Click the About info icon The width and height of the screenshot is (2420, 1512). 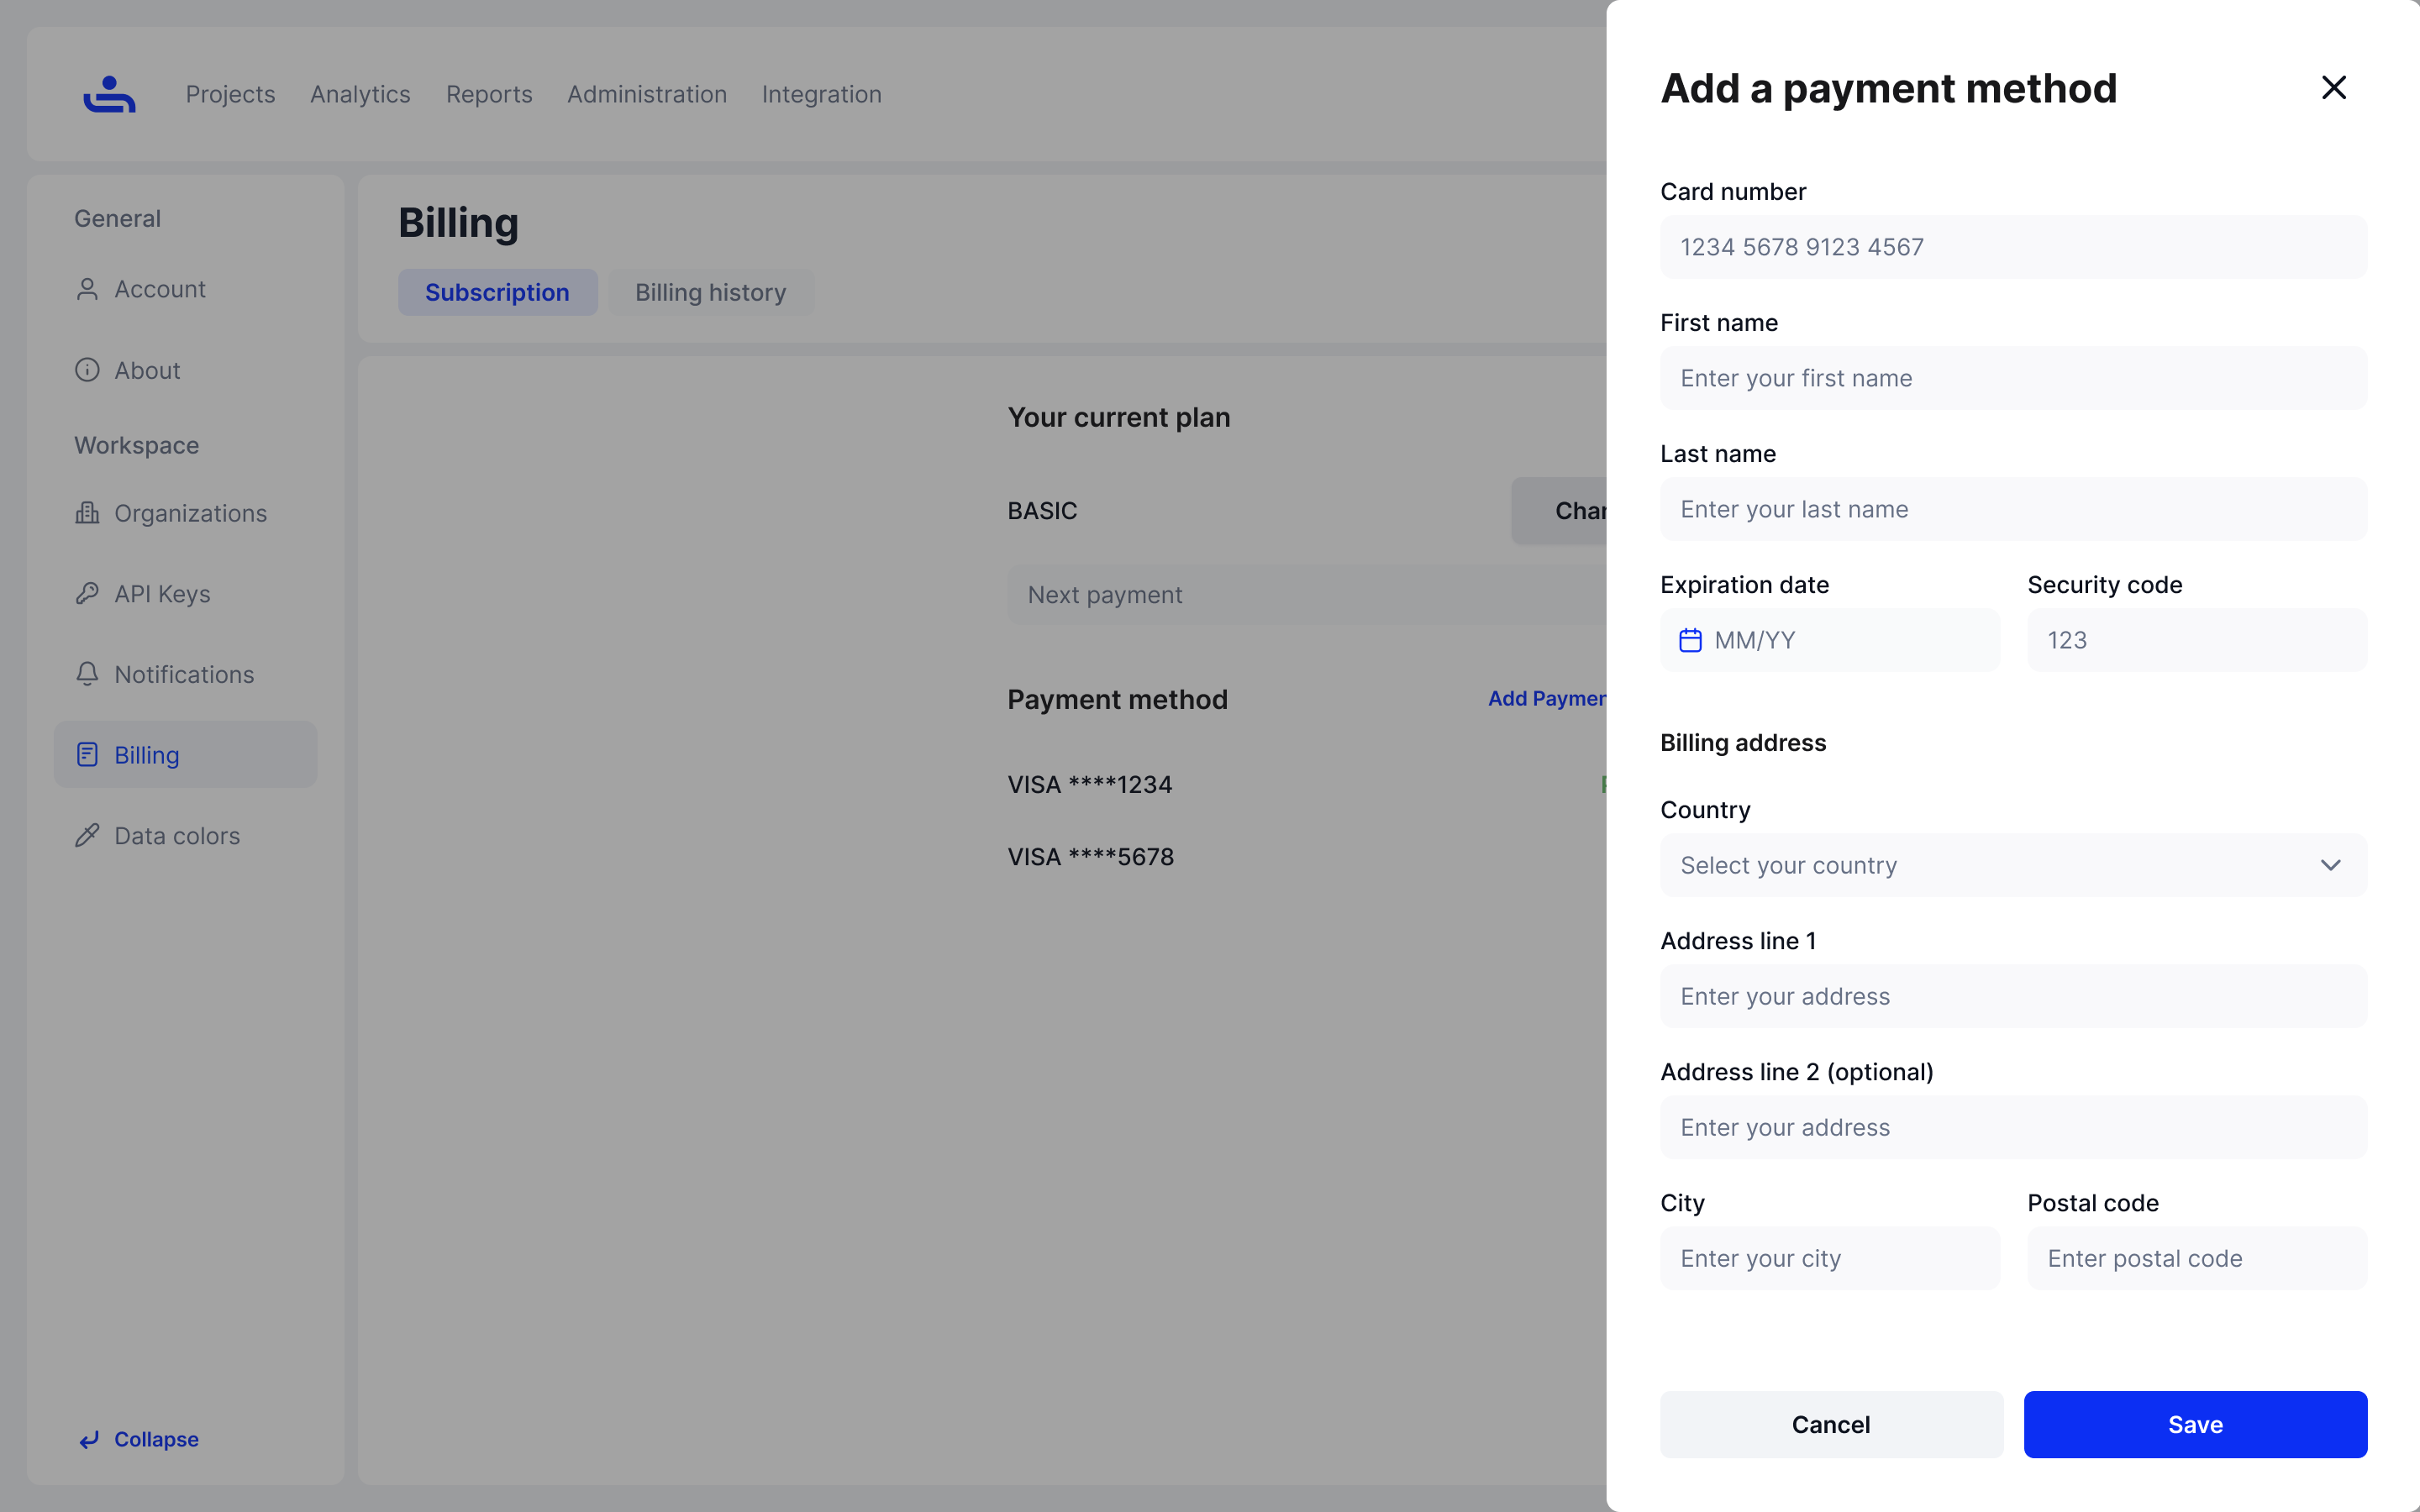click(87, 370)
